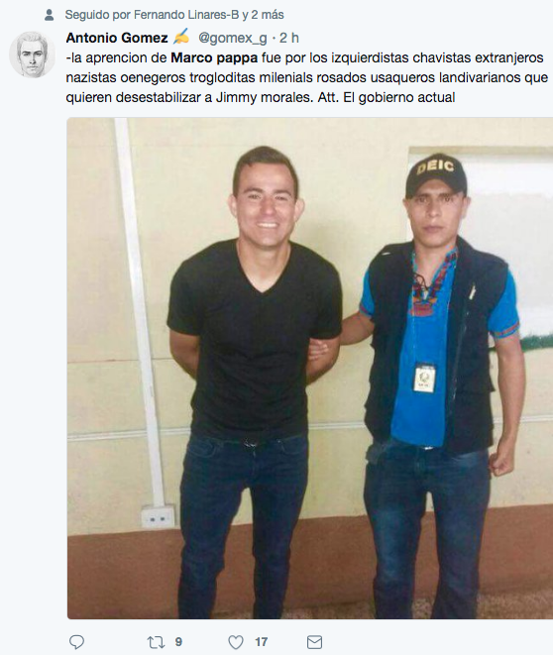Click the tweet text about Jimmy morales
553x655 pixels.
pyautogui.click(x=304, y=77)
